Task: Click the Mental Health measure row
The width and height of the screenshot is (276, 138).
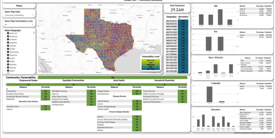Action: tap(119, 109)
